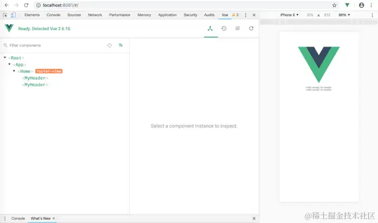
Task: Click the warnings counter showing 3
Action: click(x=235, y=15)
